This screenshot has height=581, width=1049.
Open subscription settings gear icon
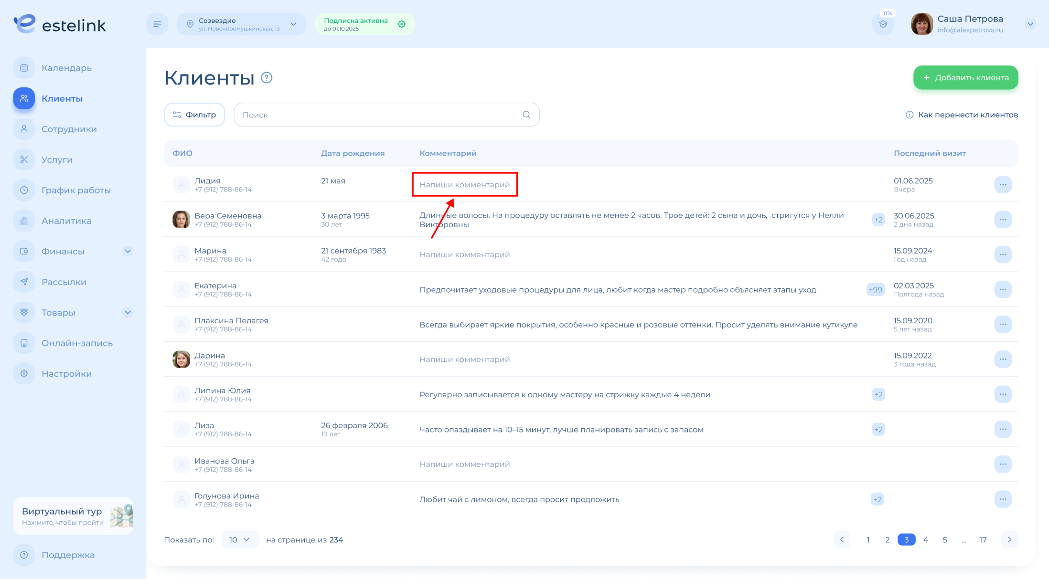tap(402, 24)
